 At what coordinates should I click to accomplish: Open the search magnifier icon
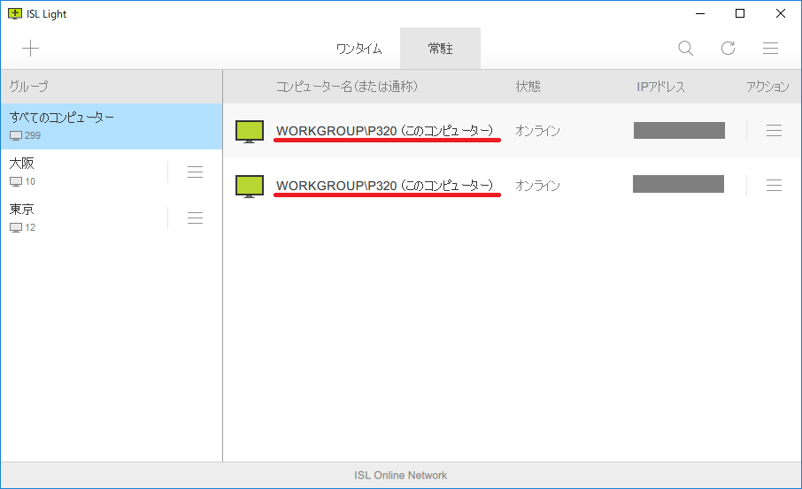[x=685, y=49]
